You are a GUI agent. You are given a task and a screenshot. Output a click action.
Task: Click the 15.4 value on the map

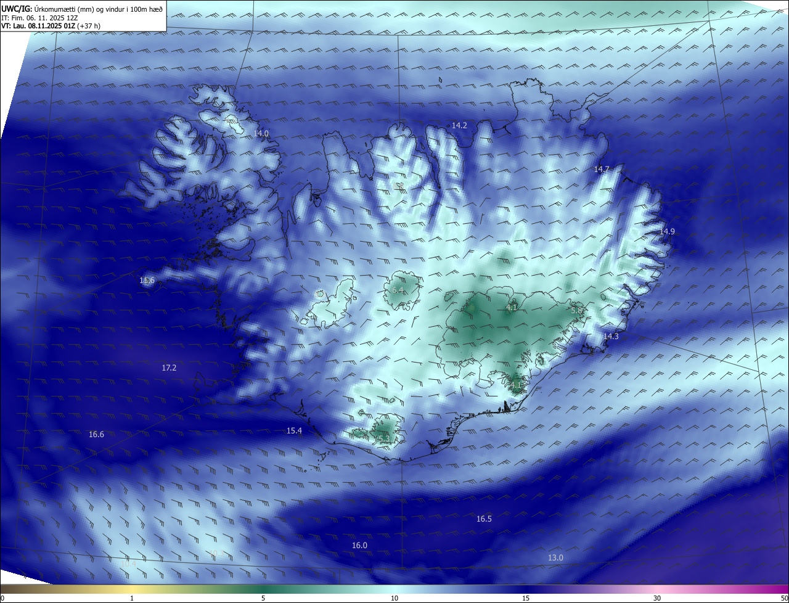click(x=294, y=430)
